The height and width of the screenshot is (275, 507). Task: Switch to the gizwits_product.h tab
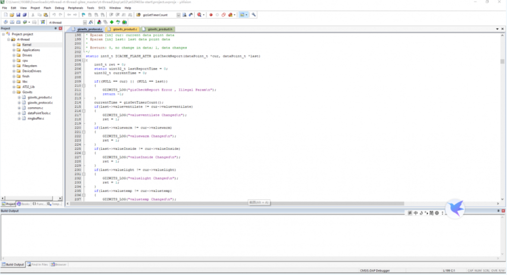click(x=160, y=29)
